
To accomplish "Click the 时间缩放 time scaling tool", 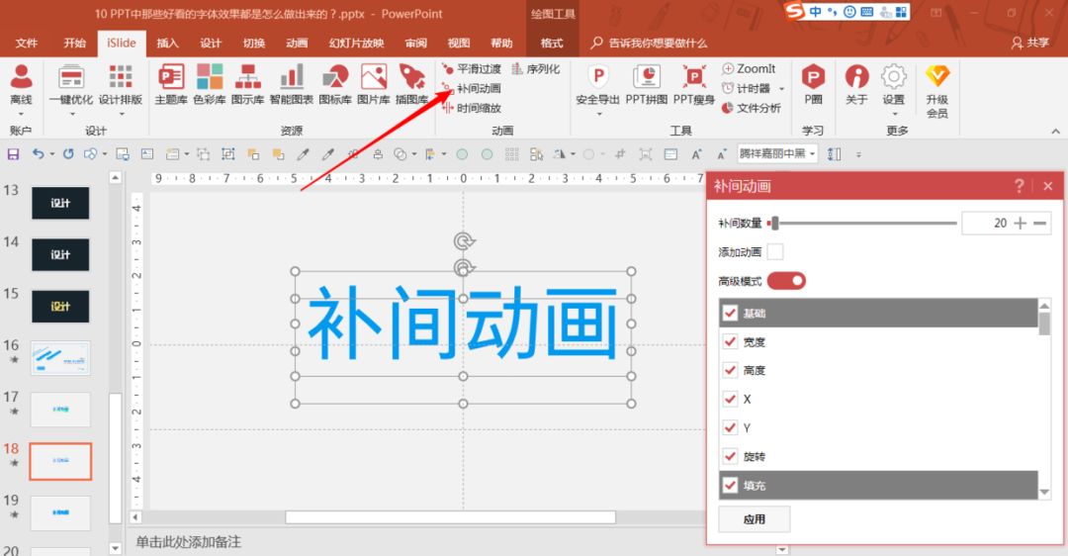I will pos(472,109).
